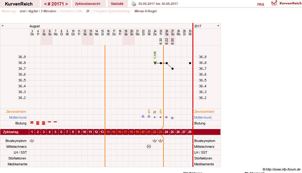Click the right Zervixschleim row label

click(204, 112)
